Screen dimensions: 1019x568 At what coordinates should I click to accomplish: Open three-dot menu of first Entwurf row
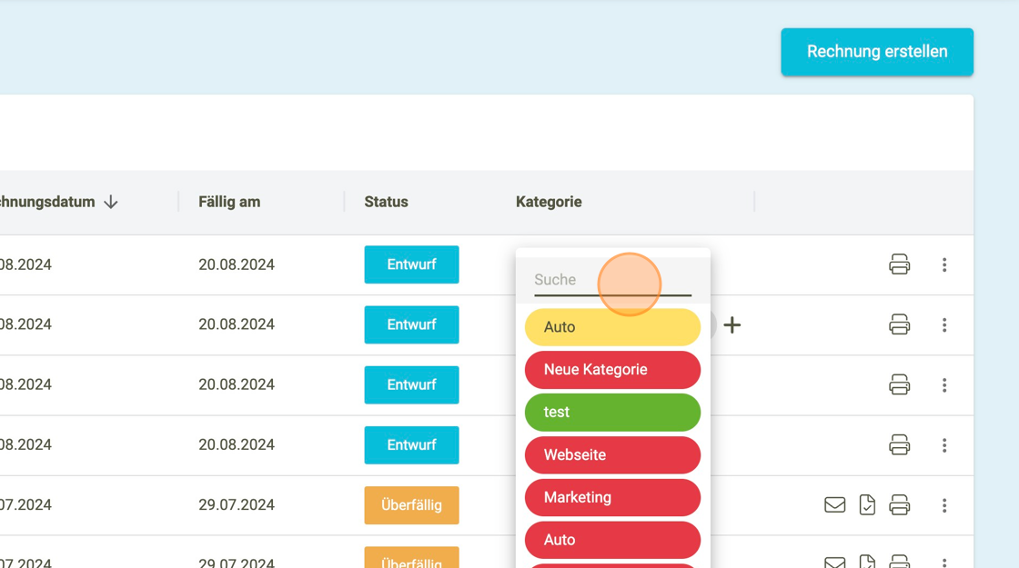coord(944,264)
